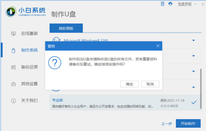Click the 在线重装 monitor icon
Viewport: 206px width, 131px height.
point(13,34)
